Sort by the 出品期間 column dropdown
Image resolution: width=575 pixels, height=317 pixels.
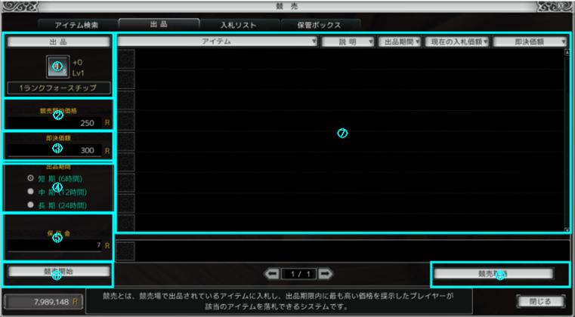pyautogui.click(x=400, y=42)
